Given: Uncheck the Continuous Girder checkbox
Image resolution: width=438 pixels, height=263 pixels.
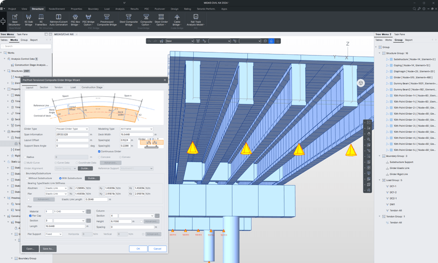Looking at the screenshot, I should (99, 151).
